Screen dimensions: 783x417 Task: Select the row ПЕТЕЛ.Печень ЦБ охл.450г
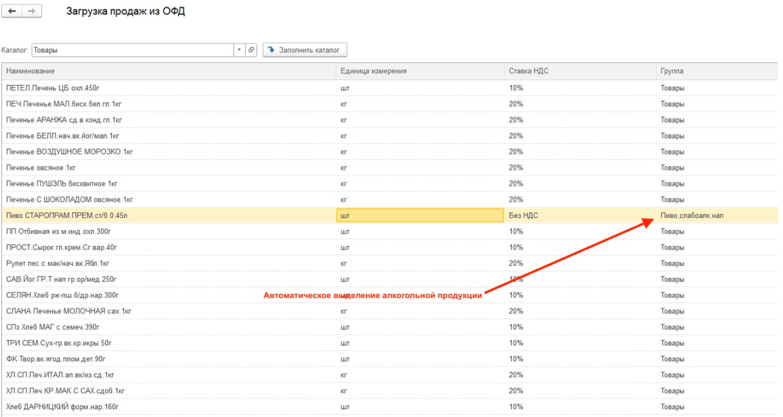(390, 88)
